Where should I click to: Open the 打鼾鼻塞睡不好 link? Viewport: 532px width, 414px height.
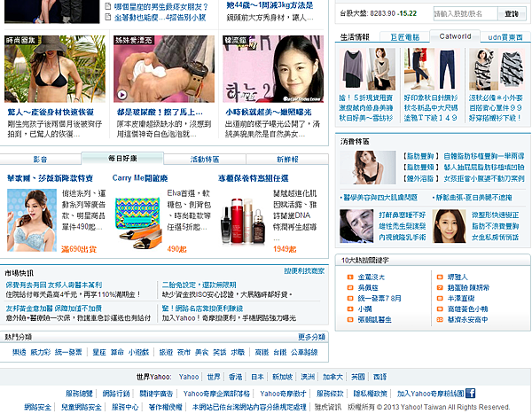click(402, 215)
